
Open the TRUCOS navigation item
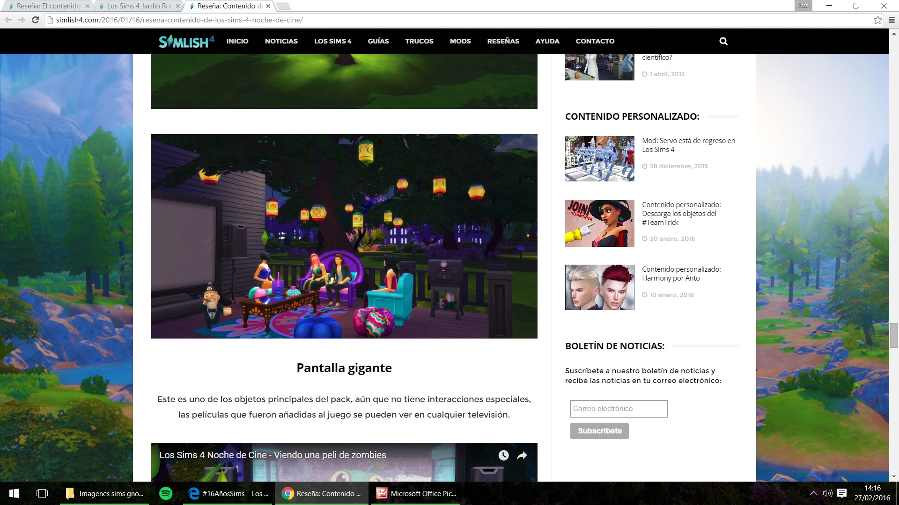(x=419, y=41)
